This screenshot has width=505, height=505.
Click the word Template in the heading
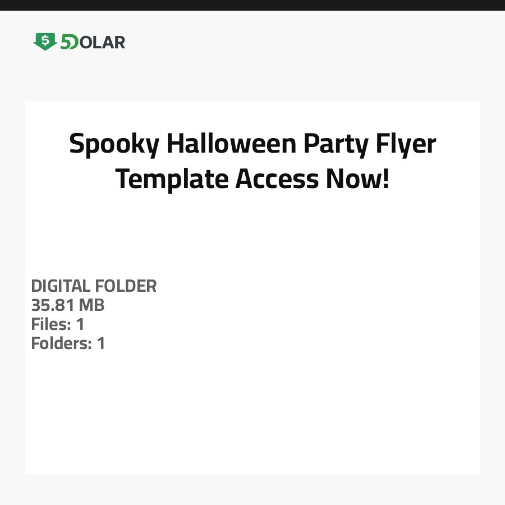point(172,180)
